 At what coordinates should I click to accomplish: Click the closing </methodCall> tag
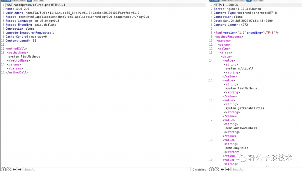[17, 72]
